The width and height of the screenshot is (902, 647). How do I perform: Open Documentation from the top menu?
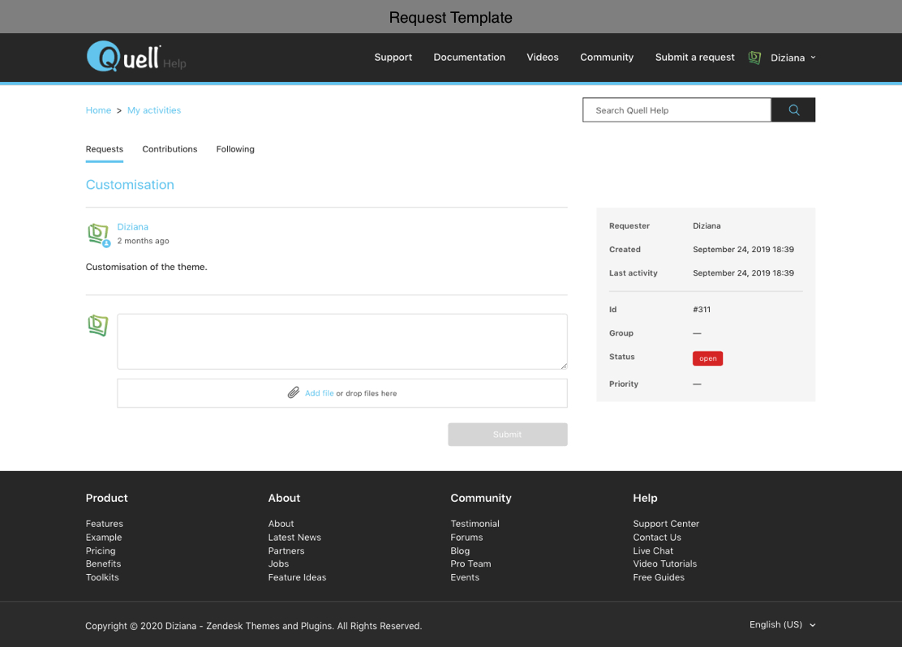click(x=469, y=58)
